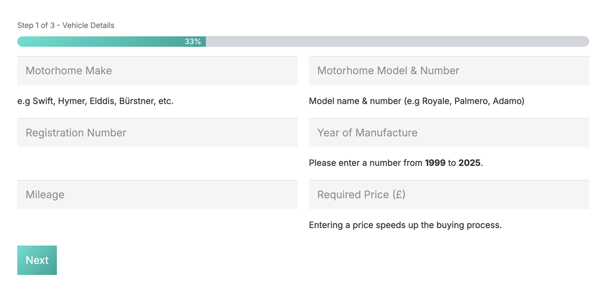Screen dimensions: 606x306
Task: Click the 'Entering a price speeds up' note
Action: [x=405, y=225]
